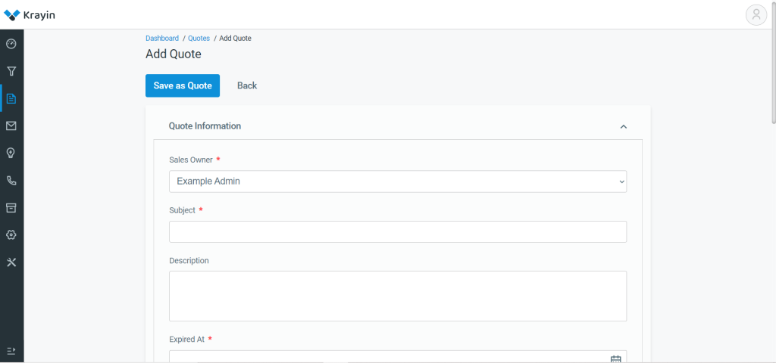Screen dimensions: 776x363
Task: Go to Quotes breadcrumb link
Action: [199, 38]
